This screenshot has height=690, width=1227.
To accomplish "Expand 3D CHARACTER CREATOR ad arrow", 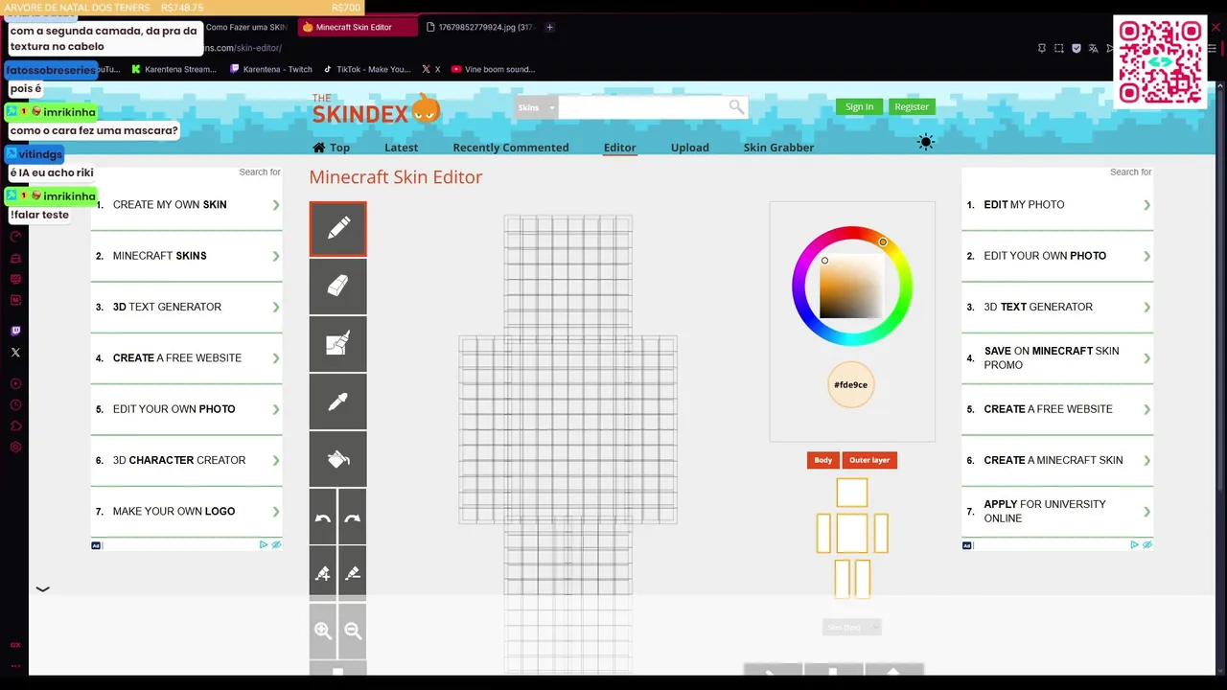I will (276, 460).
